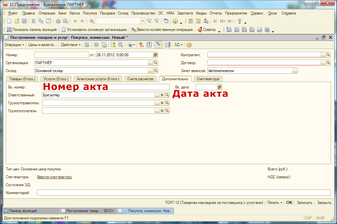This screenshot has height=224, width=337.
Task: Click Ввести хозяйственную операцию button
Action: coord(162,30)
